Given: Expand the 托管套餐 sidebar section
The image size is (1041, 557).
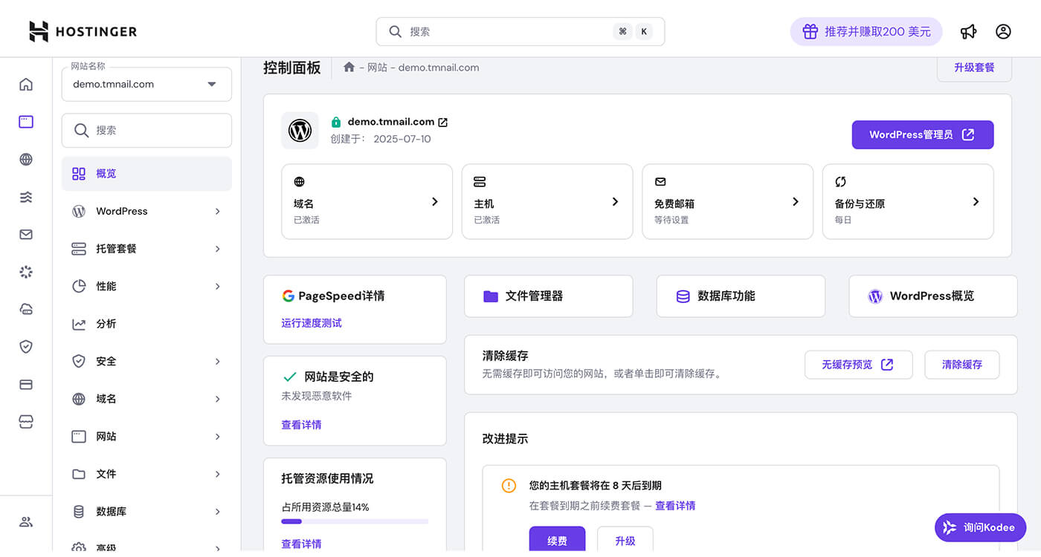Looking at the screenshot, I should pos(146,249).
